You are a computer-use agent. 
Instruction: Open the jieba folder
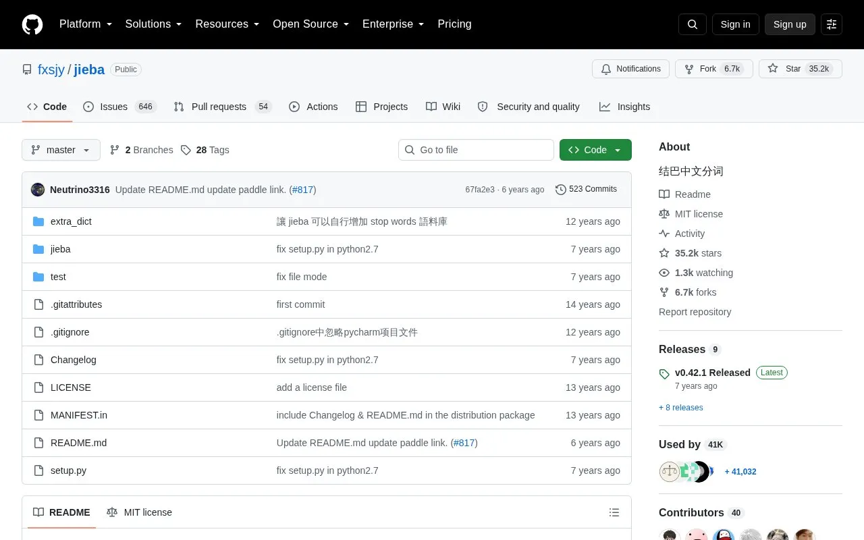(61, 249)
